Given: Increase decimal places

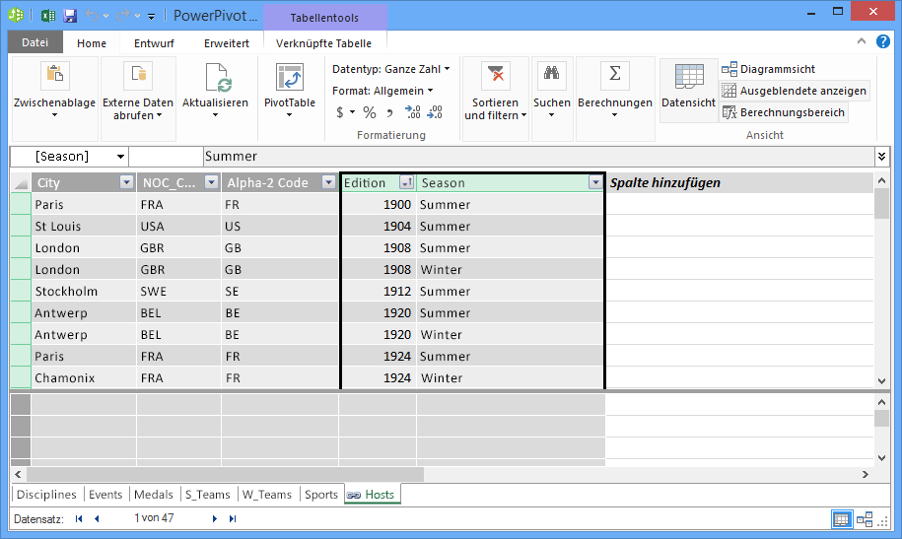Looking at the screenshot, I should [412, 112].
